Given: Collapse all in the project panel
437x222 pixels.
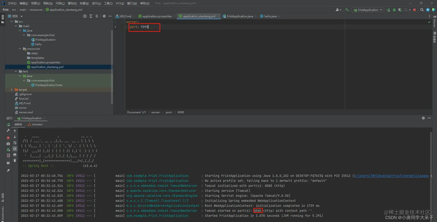Looking at the screenshot, I should point(97,16).
